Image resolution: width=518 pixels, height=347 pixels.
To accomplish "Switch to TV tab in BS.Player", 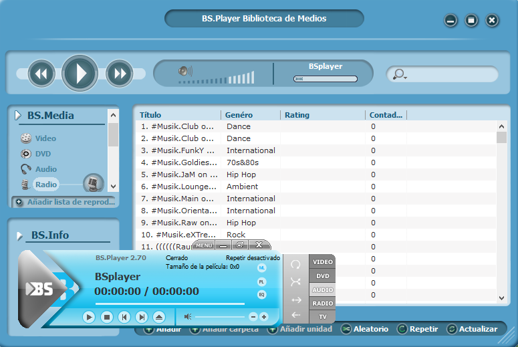I will click(323, 317).
